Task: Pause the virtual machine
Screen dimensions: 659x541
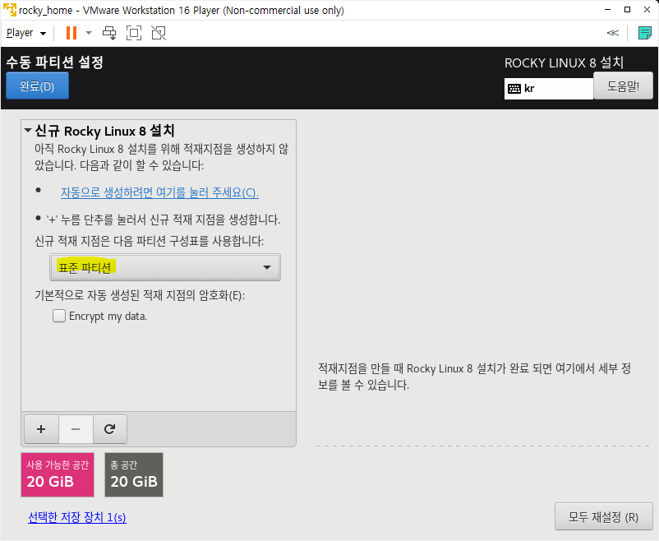Action: (x=71, y=33)
